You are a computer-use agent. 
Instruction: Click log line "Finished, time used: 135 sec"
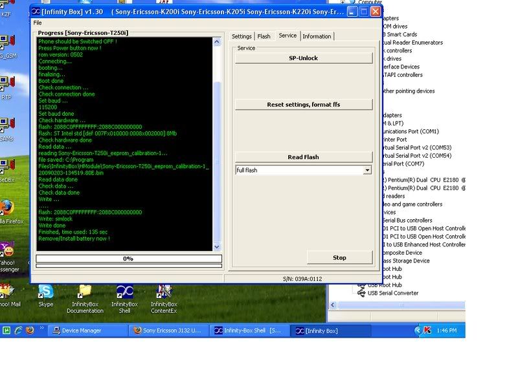tap(73, 232)
